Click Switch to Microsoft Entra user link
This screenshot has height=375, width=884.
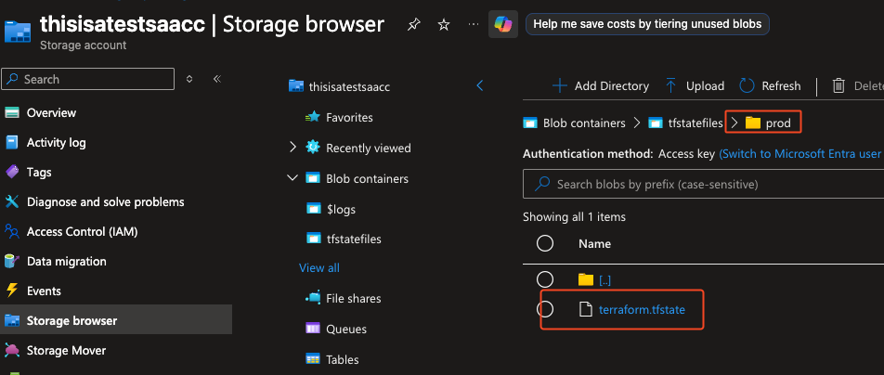tap(799, 153)
